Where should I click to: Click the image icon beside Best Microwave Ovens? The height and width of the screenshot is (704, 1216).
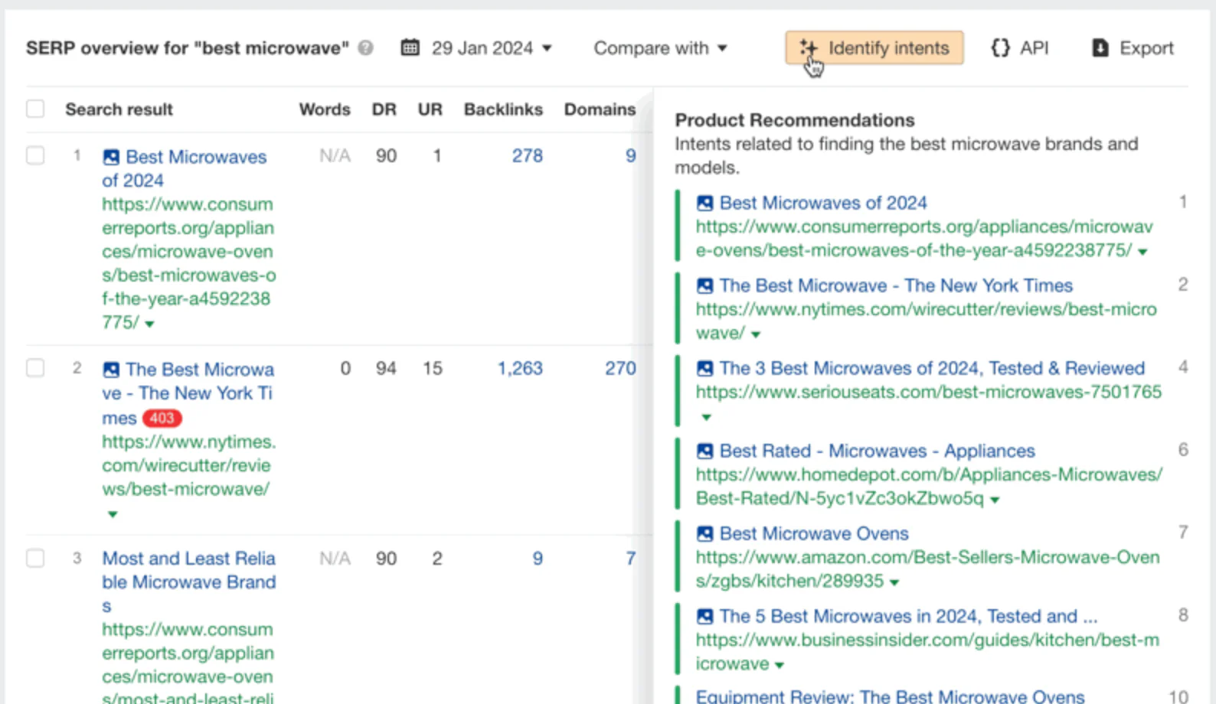(x=704, y=533)
